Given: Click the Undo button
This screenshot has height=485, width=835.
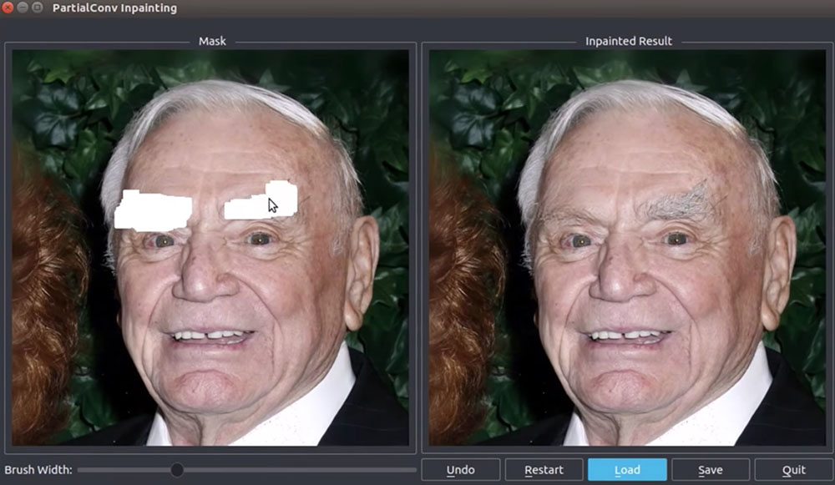Looking at the screenshot, I should (460, 470).
